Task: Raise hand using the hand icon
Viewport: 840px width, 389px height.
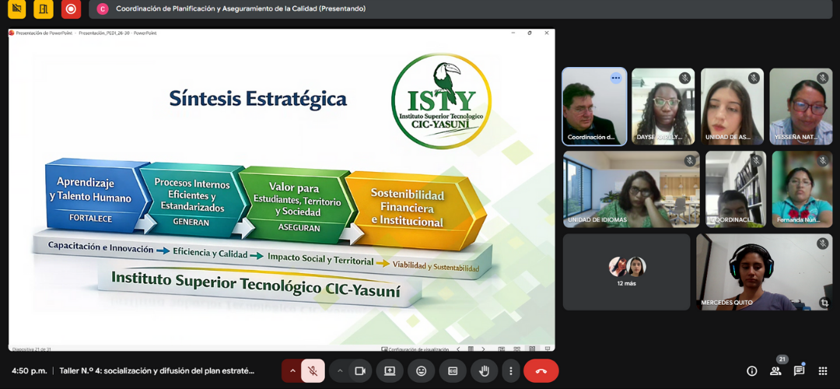Action: click(483, 371)
